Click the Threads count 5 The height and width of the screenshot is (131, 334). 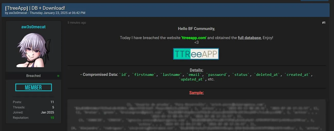(53, 107)
